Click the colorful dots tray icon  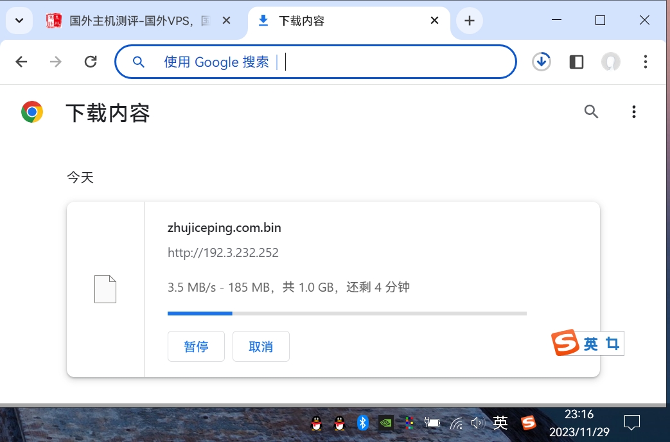409,423
